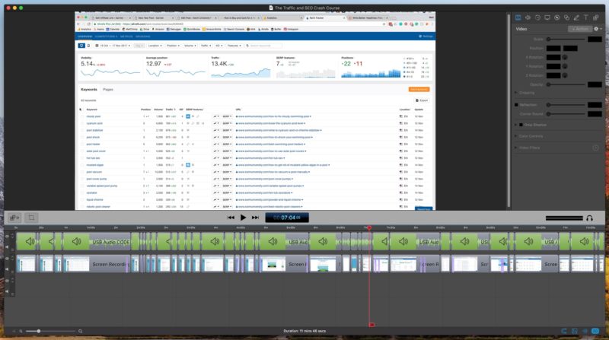Image resolution: width=609 pixels, height=340 pixels.
Task: Click the zoom-out magnifier beside timeline zoom slider
Action: pyautogui.click(x=21, y=331)
